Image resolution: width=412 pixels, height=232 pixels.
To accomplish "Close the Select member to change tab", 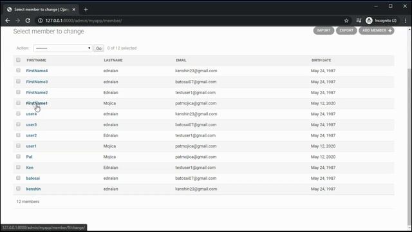I will pos(74,10).
